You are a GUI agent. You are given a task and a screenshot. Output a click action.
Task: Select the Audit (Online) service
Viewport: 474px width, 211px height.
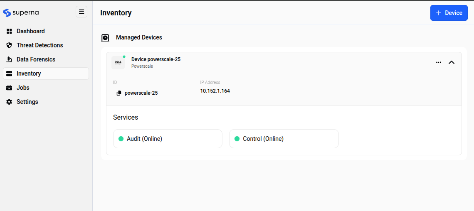coord(168,139)
